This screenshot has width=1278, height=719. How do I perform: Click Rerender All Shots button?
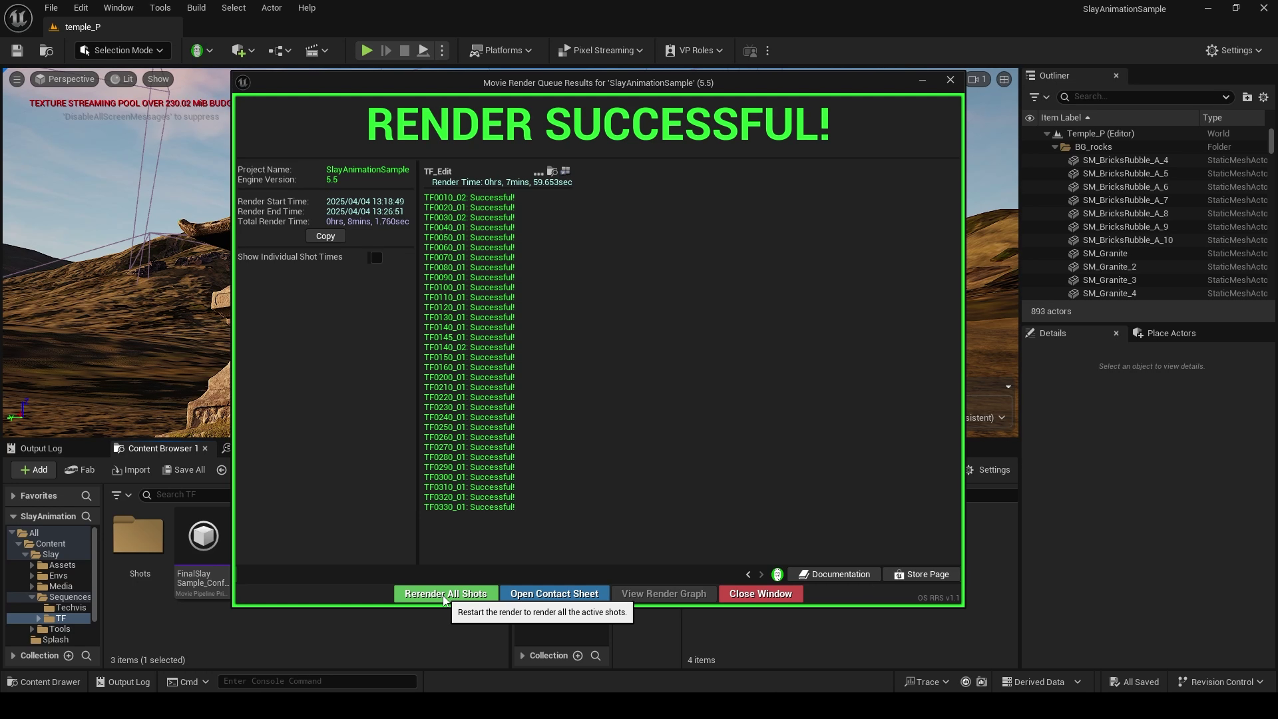tap(446, 594)
